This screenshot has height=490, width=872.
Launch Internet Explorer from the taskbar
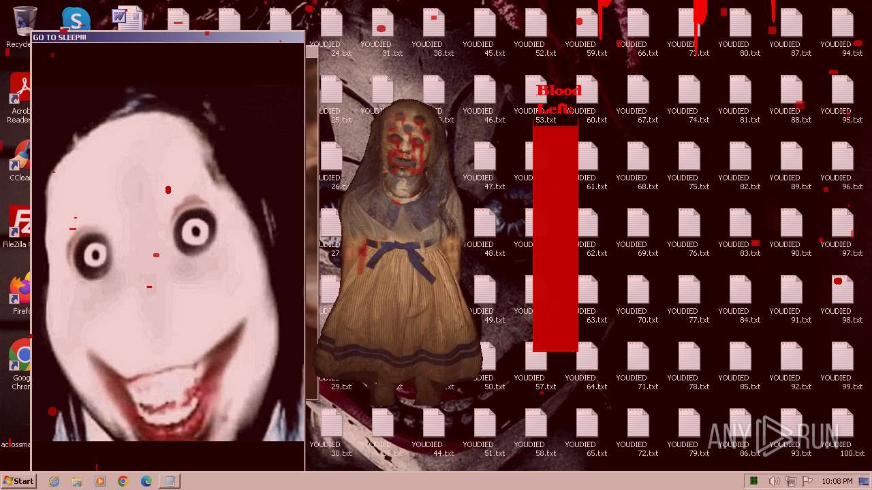point(54,481)
